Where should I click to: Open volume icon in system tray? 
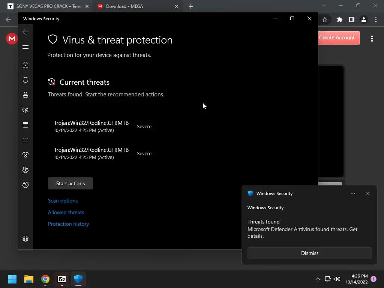click(337, 279)
